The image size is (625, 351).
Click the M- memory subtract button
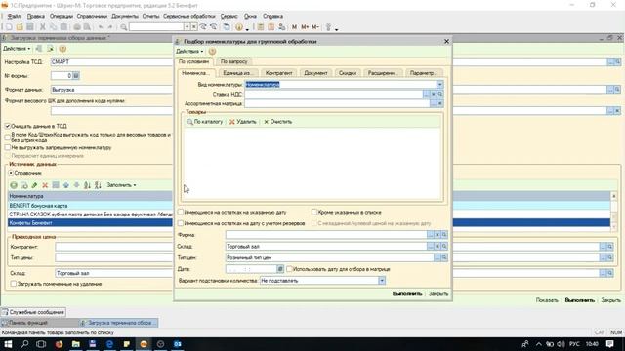tap(314, 27)
